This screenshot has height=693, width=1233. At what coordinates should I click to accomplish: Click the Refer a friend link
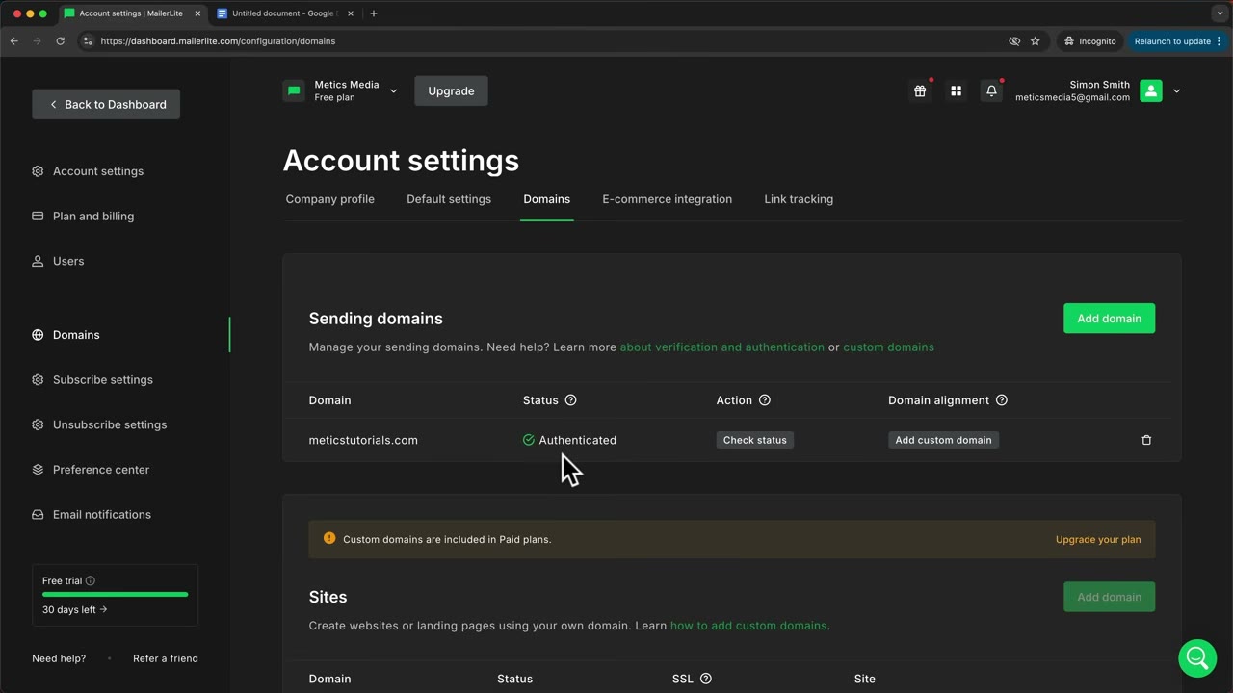(166, 658)
